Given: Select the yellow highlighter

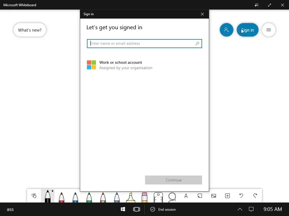Looking at the screenshot, I should (x=130, y=197).
